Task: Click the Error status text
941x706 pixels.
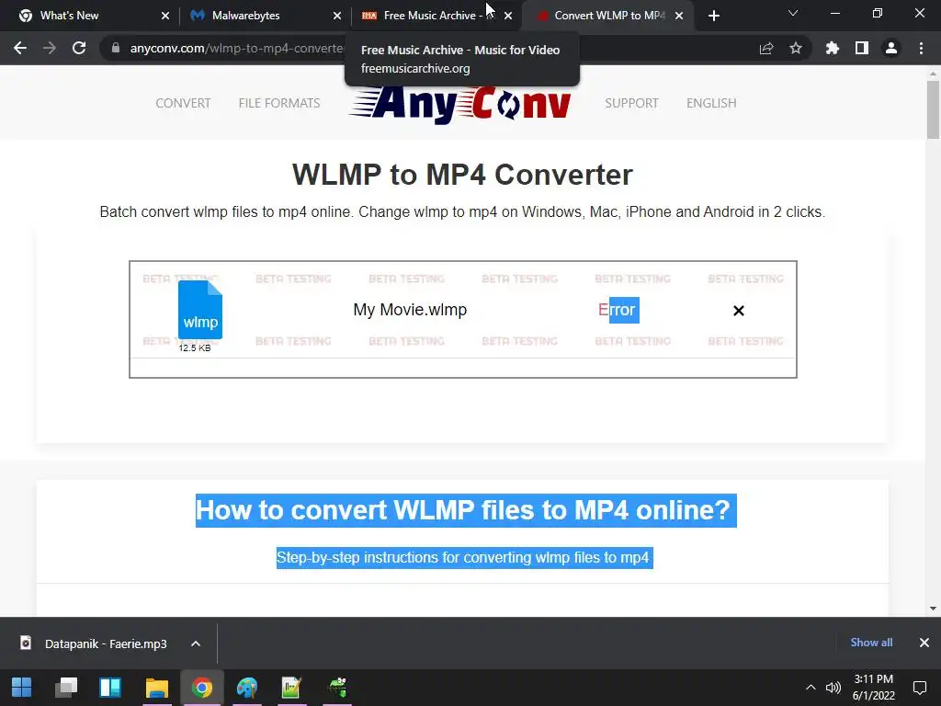Action: click(x=617, y=310)
